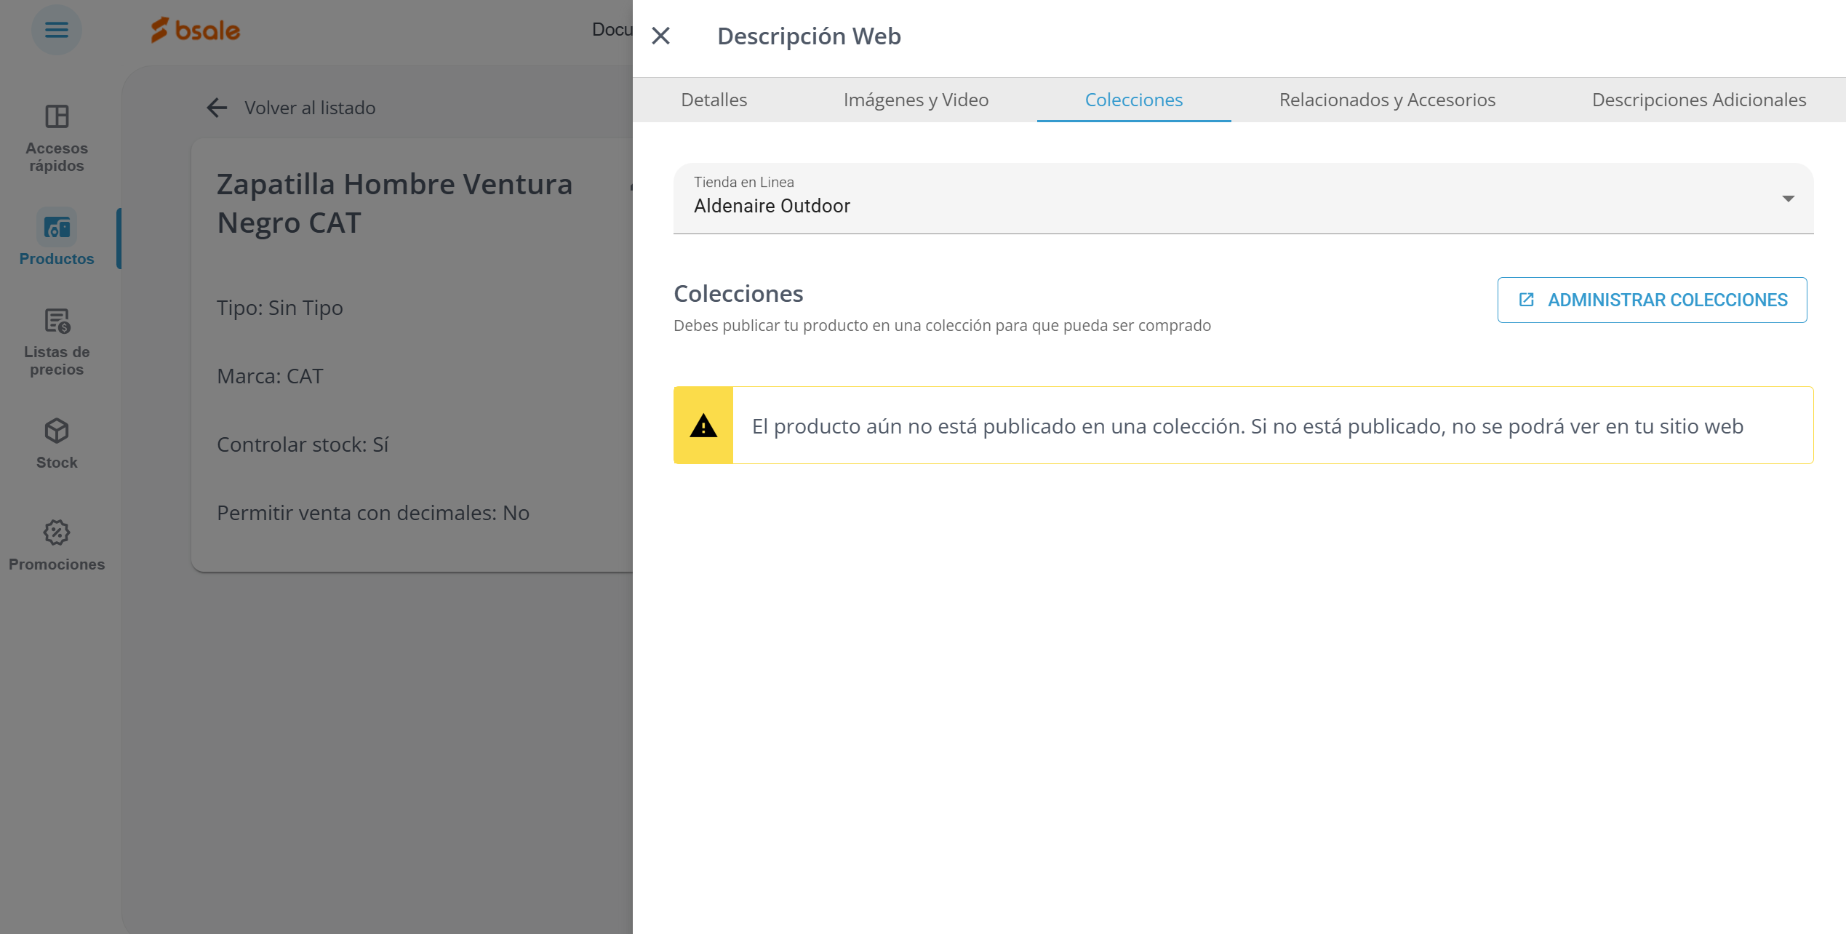Image resolution: width=1846 pixels, height=934 pixels.
Task: Switch to the Detalles tab
Action: click(x=714, y=100)
